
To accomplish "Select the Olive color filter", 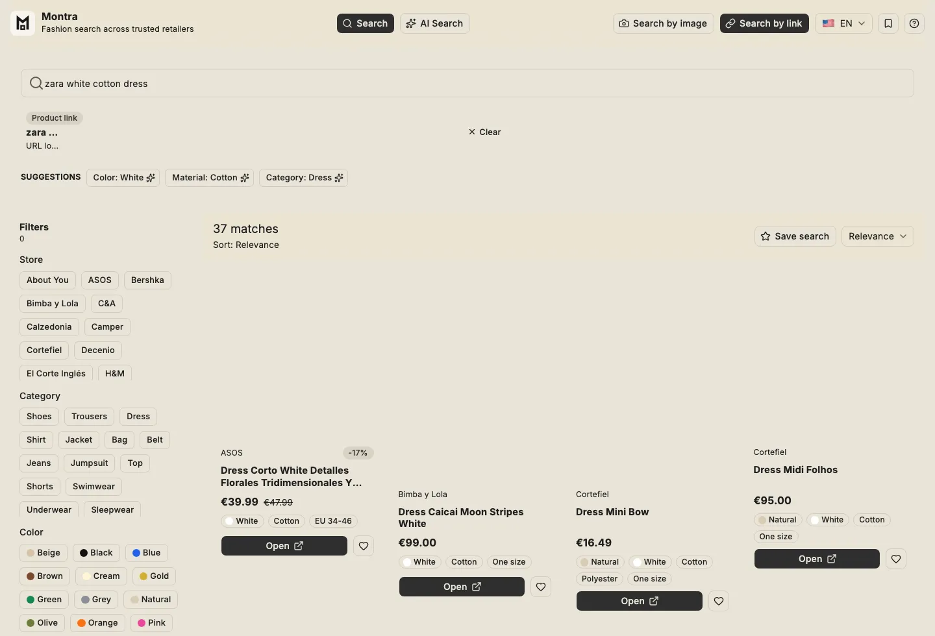I will pos(42,623).
